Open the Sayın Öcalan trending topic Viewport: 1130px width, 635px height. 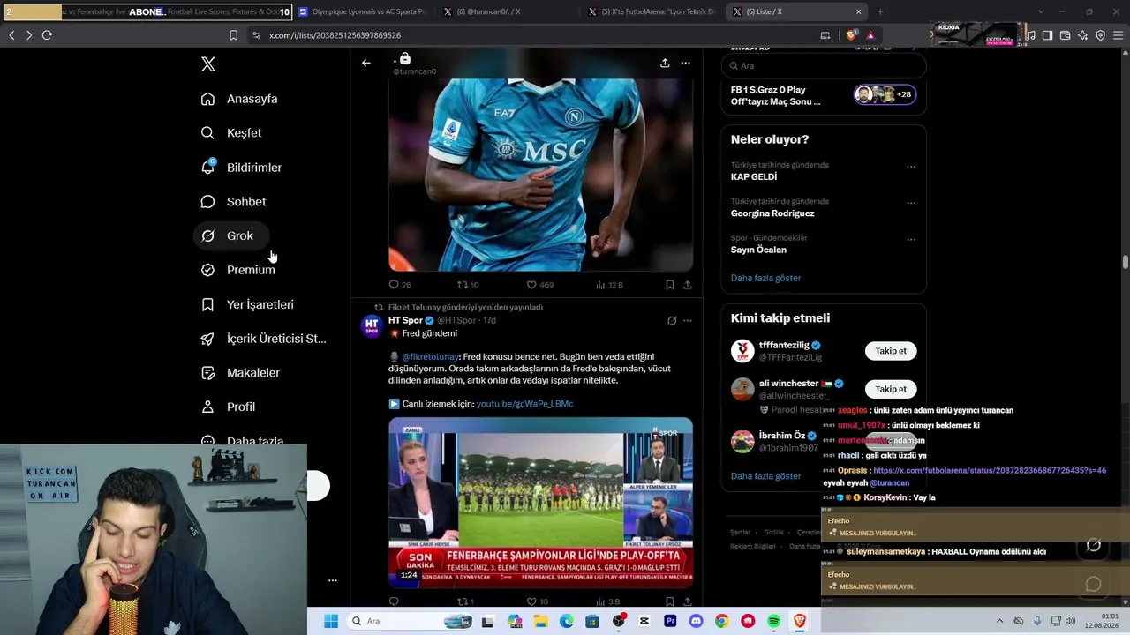coord(758,250)
